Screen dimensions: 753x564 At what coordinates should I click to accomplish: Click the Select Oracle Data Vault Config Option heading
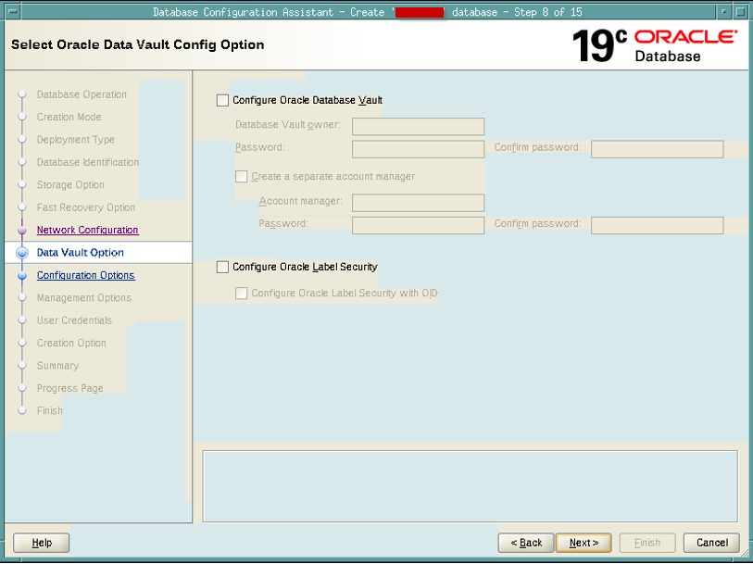(137, 44)
